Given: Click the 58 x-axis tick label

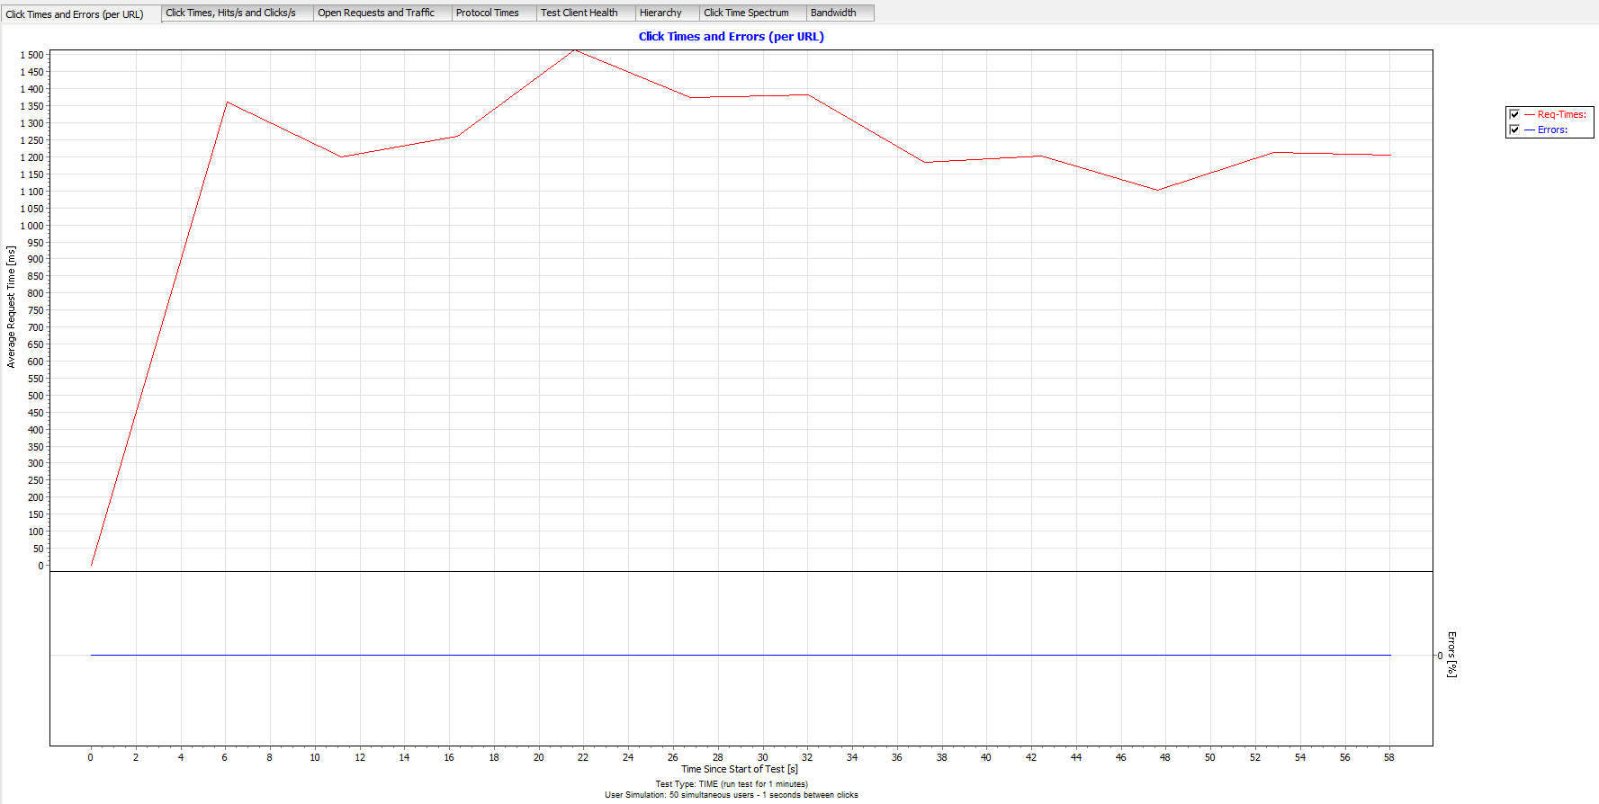Looking at the screenshot, I should click(1389, 757).
